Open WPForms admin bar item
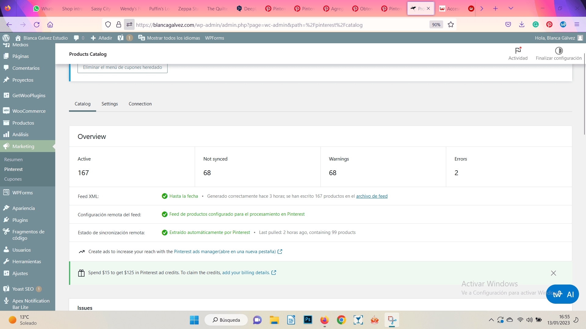Viewport: 586px width, 329px height. point(215,38)
